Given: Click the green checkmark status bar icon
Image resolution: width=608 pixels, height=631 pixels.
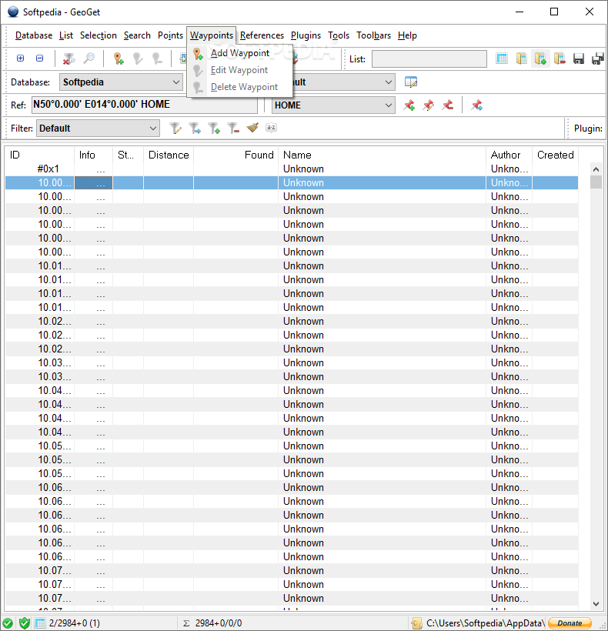Looking at the screenshot, I should [x=8, y=623].
